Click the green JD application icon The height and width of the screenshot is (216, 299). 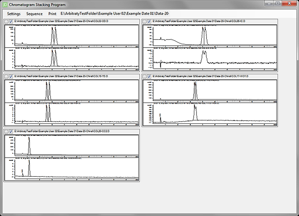click(5, 4)
